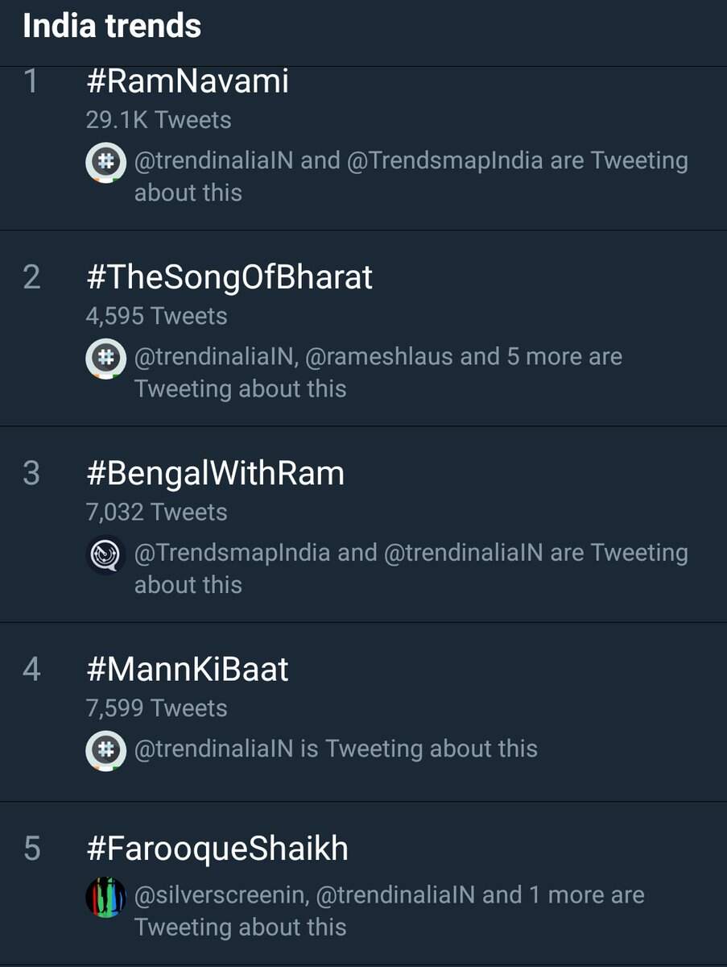This screenshot has height=967, width=727.
Task: Tap trendinaliaIN avatar under #TheSongOfBharat
Action: coord(105,358)
